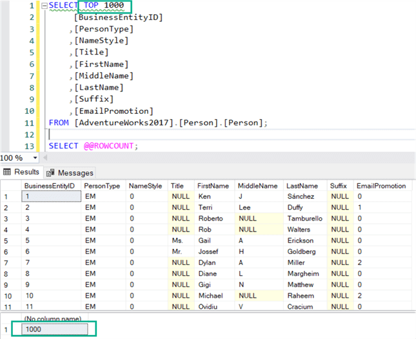Click row header 8 in results grid

[11, 274]
